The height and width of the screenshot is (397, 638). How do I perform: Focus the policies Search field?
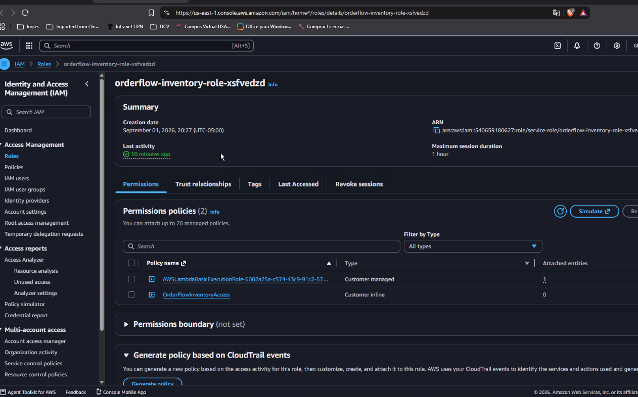coord(261,246)
